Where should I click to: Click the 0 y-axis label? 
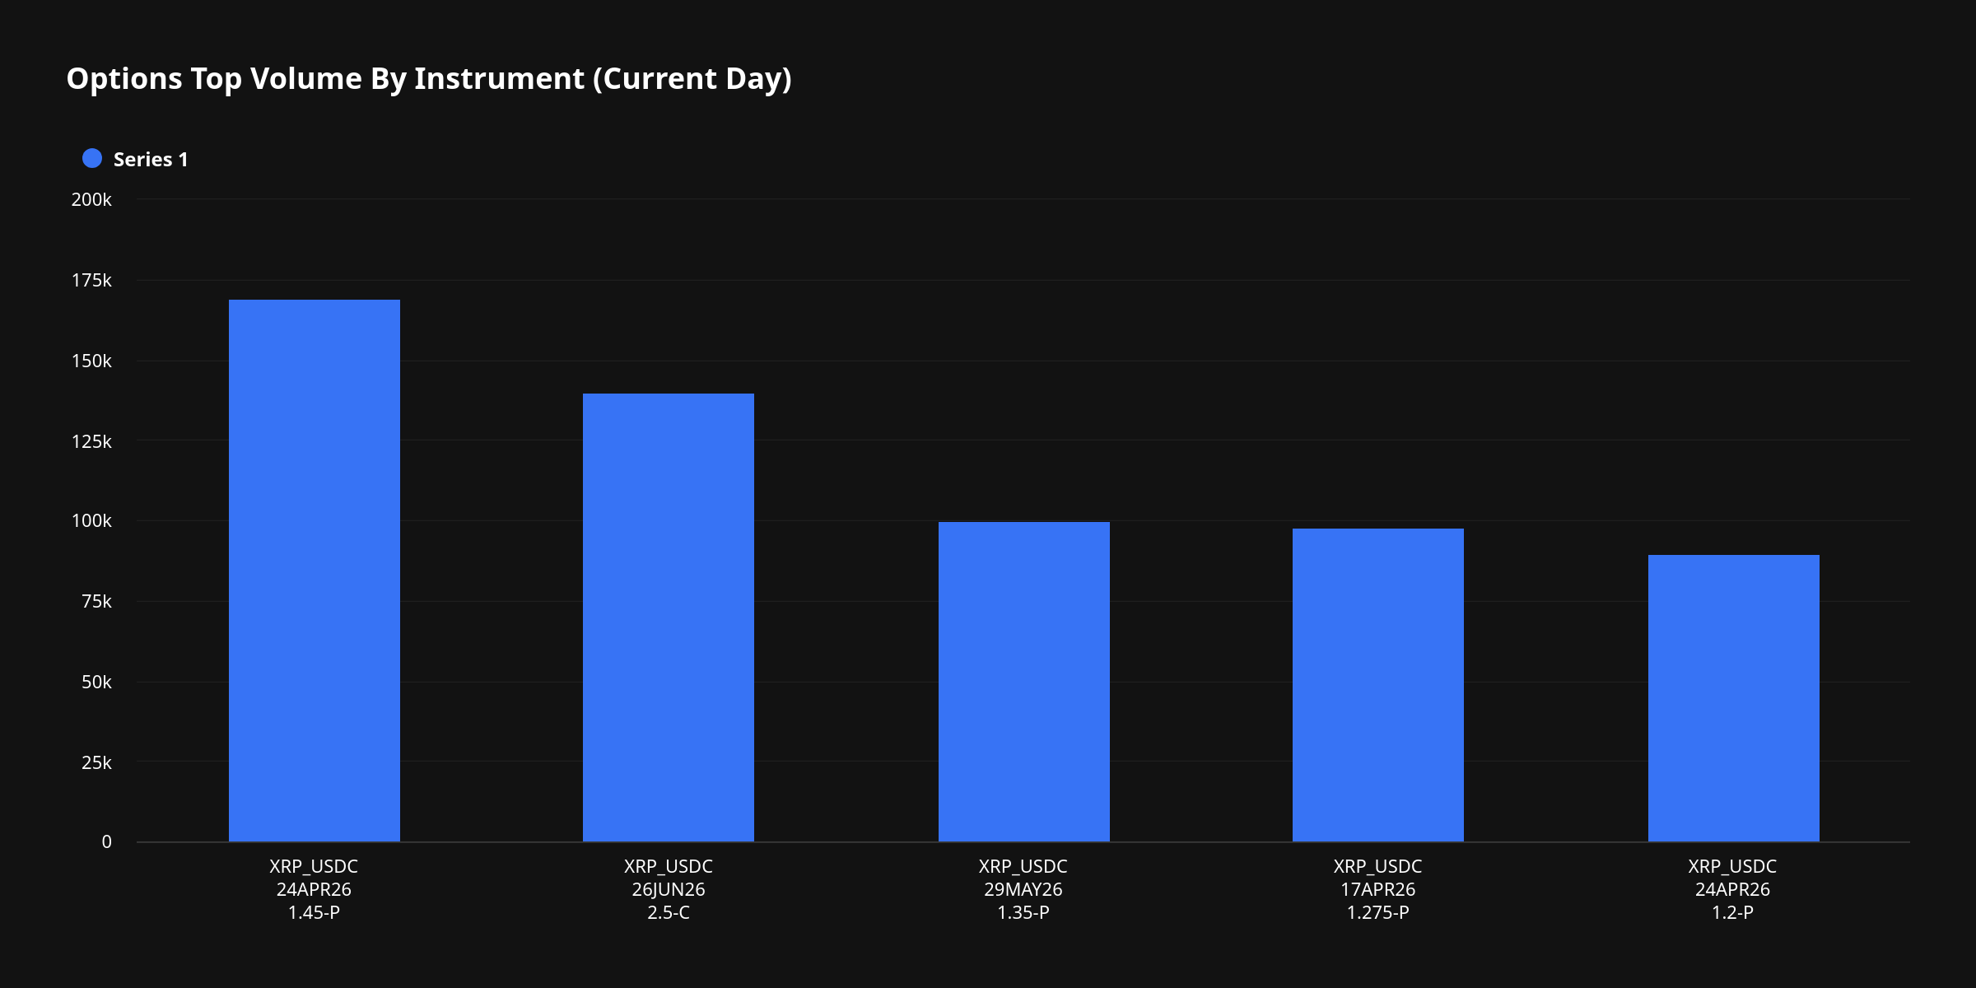coord(106,842)
